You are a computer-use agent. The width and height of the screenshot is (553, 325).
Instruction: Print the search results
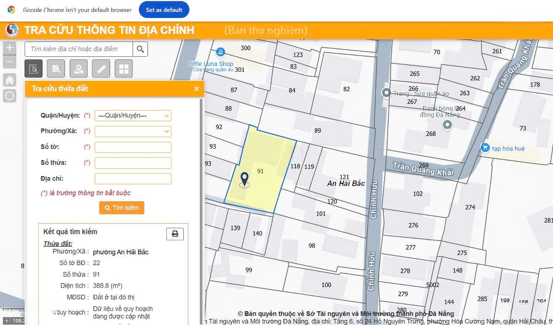pos(175,234)
